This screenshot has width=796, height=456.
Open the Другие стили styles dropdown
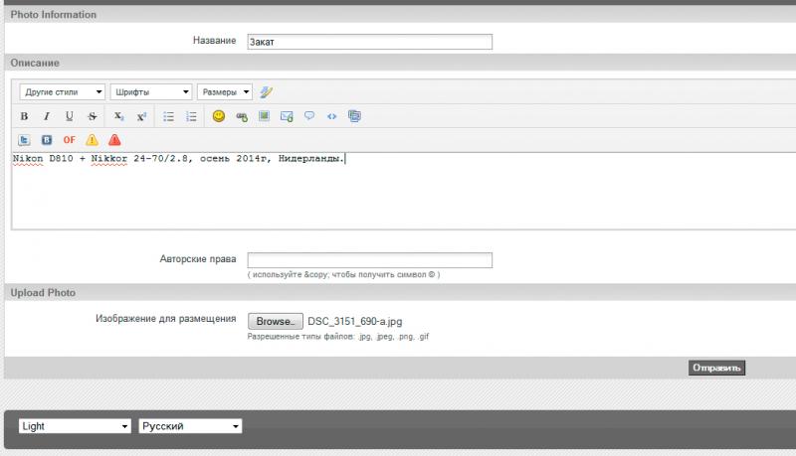point(63,91)
